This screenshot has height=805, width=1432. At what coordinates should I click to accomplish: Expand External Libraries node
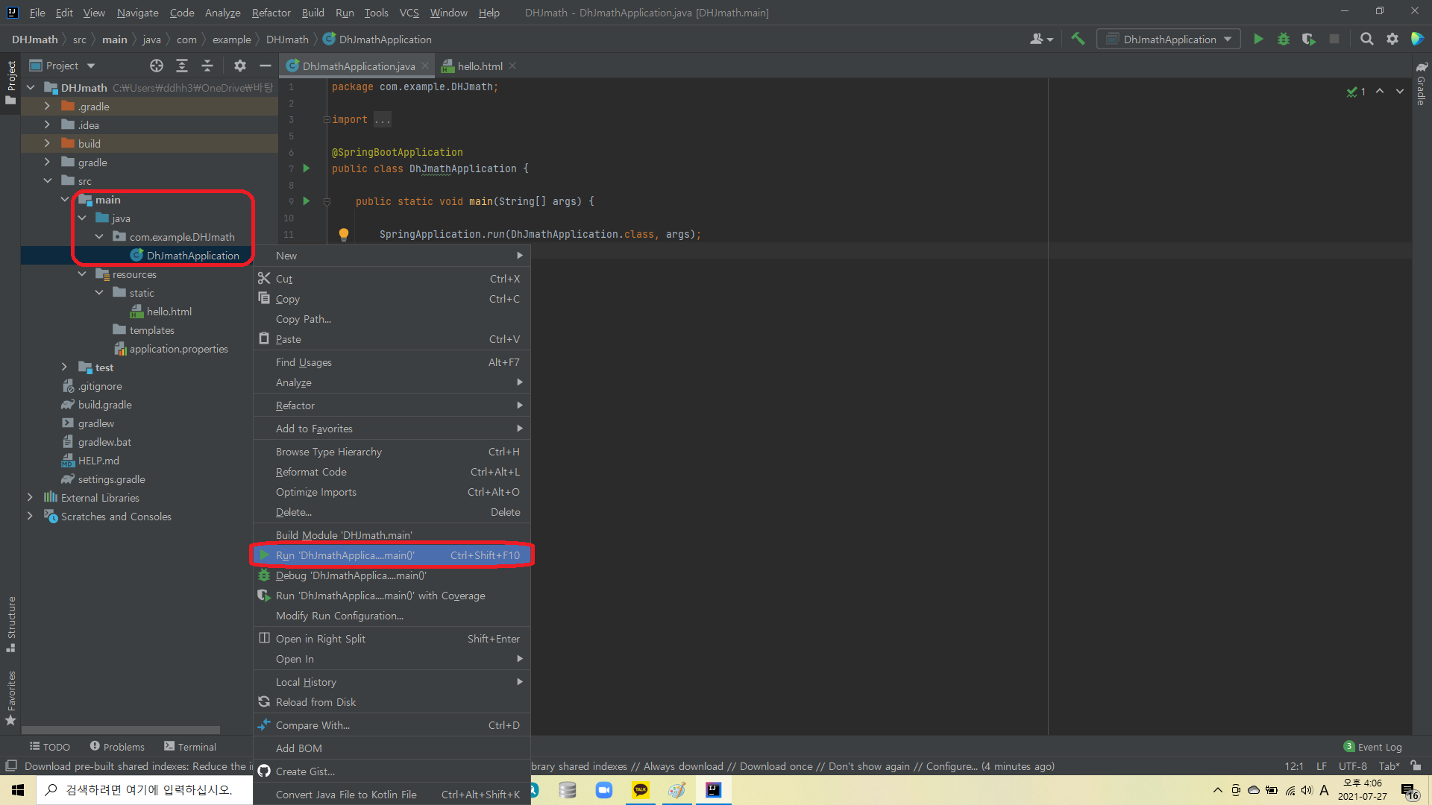pyautogui.click(x=30, y=498)
